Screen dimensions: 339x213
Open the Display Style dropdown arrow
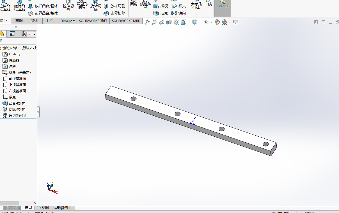200,22
